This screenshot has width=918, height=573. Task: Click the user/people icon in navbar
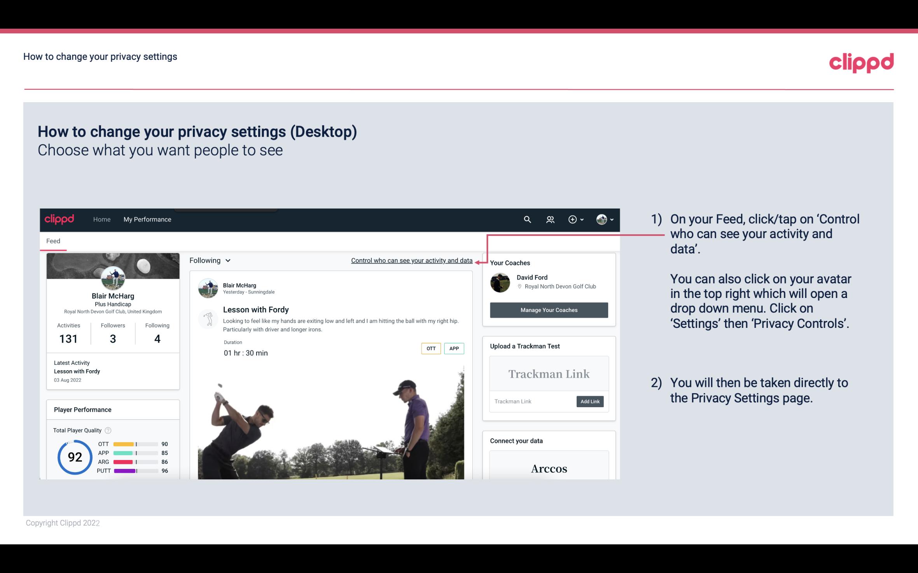(x=549, y=219)
